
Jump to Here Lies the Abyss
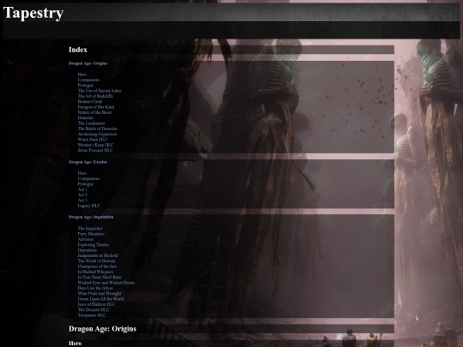95,288
